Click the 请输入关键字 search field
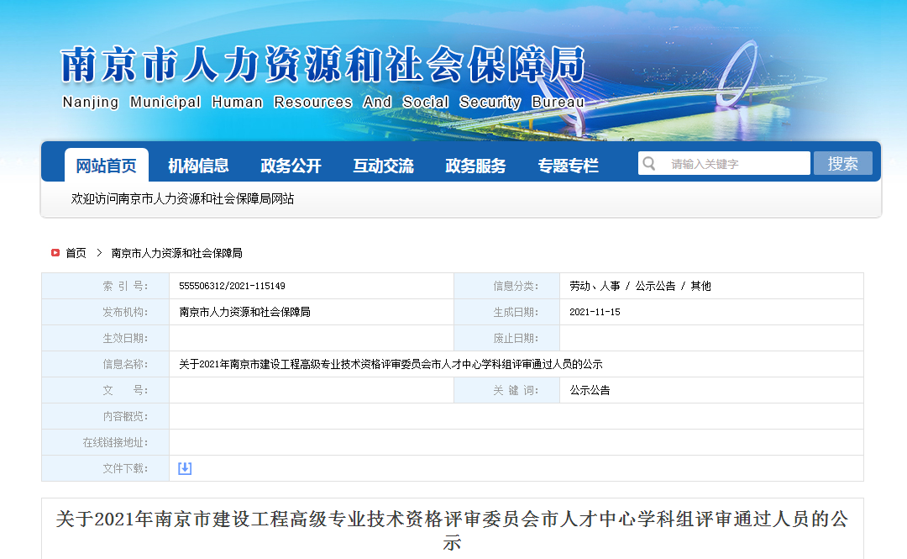The width and height of the screenshot is (907, 559). click(x=724, y=163)
